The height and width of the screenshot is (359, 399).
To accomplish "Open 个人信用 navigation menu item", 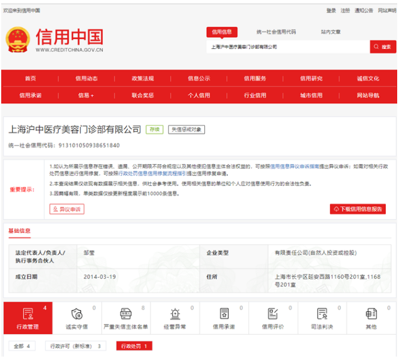I will (x=199, y=95).
